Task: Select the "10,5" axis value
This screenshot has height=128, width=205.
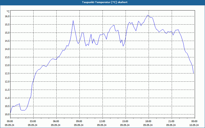Action: [x=7, y=106]
